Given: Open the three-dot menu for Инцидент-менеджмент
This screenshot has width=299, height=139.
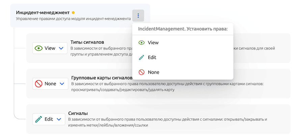Looking at the screenshot, I should [x=138, y=15].
